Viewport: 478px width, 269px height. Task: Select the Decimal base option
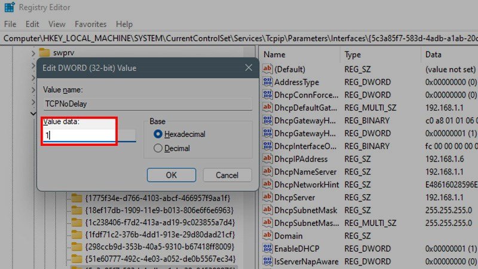[x=158, y=148]
